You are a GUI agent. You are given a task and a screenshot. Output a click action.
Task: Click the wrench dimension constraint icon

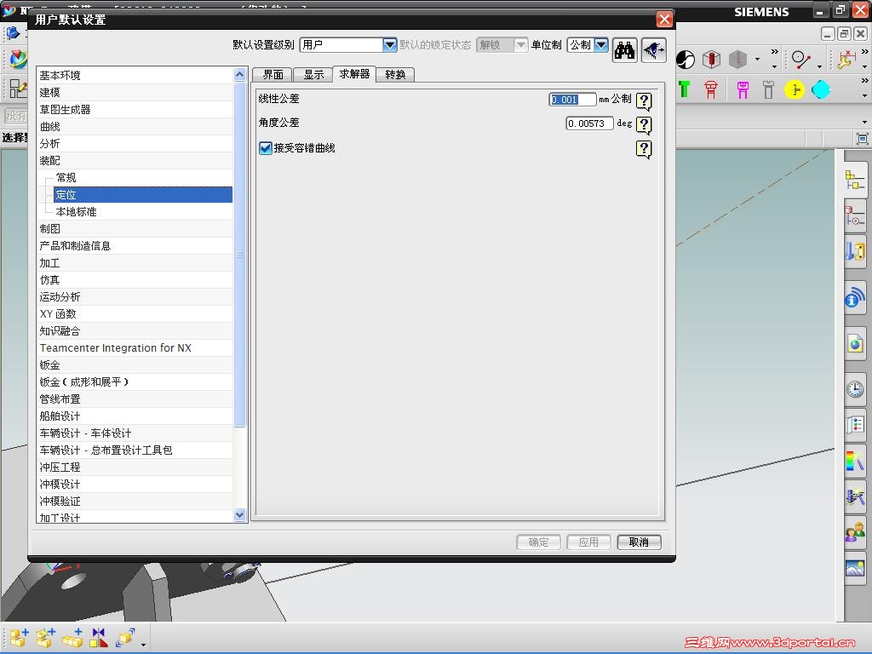click(x=847, y=60)
